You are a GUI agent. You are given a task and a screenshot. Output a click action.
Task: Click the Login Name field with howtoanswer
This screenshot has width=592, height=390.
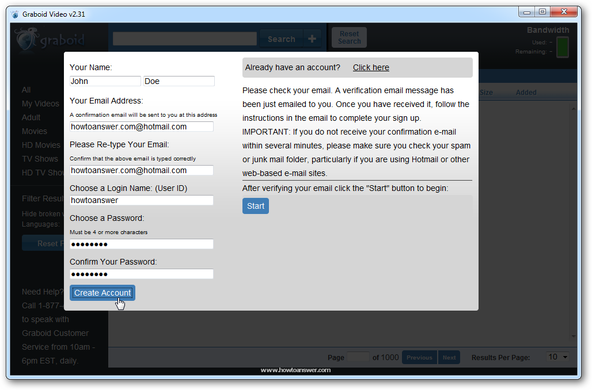click(142, 200)
